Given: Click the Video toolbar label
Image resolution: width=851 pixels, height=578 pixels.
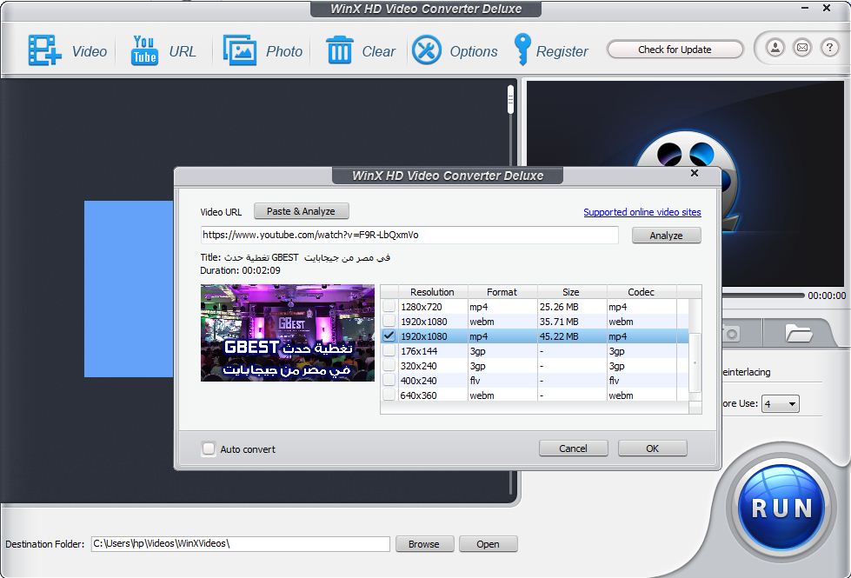Looking at the screenshot, I should pos(90,51).
